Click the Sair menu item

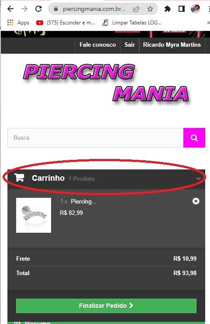pyautogui.click(x=130, y=45)
